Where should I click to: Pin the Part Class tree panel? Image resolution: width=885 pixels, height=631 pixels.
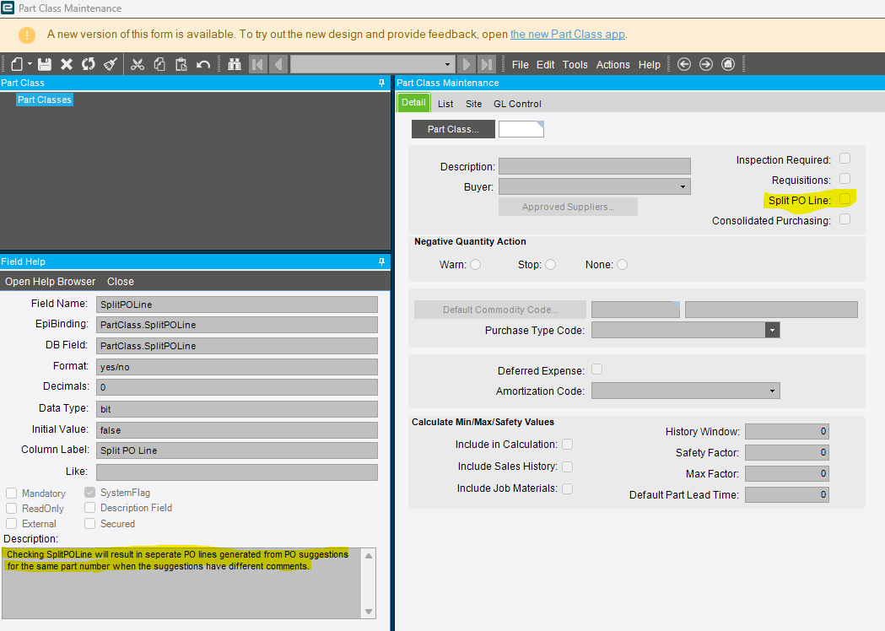point(381,83)
